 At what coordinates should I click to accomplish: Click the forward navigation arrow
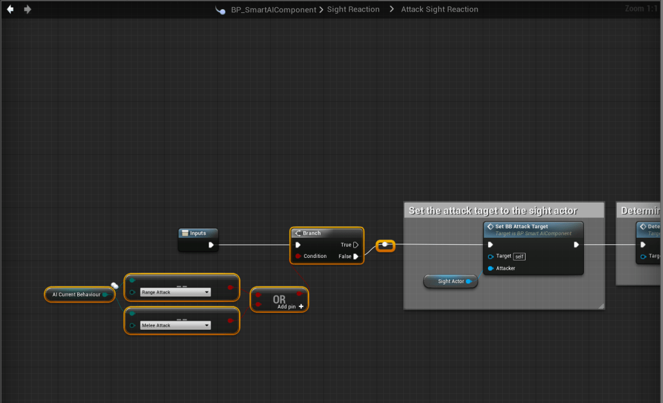[x=27, y=9]
